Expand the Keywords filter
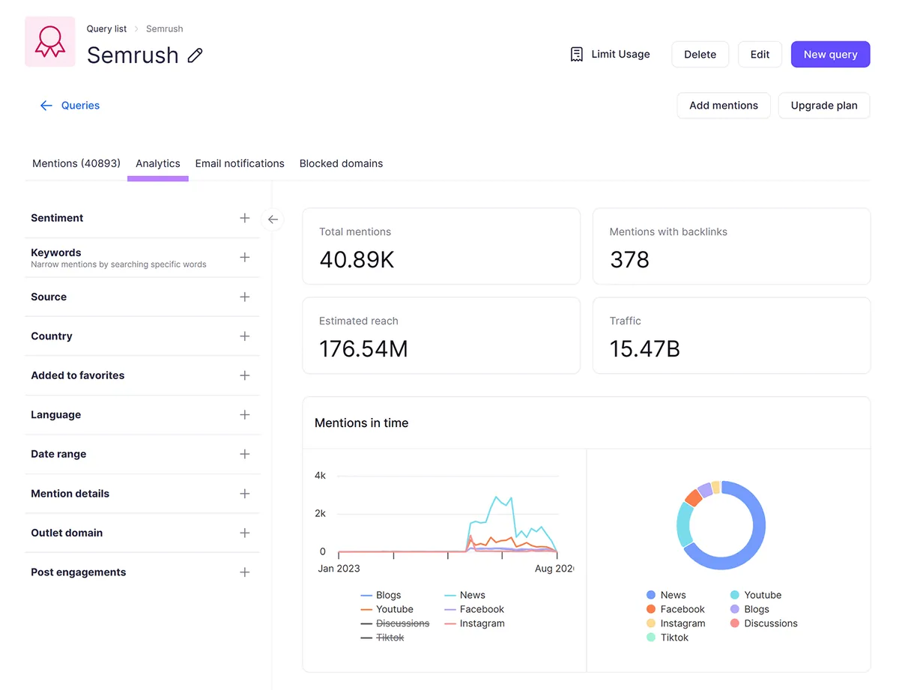899x690 pixels. (244, 258)
